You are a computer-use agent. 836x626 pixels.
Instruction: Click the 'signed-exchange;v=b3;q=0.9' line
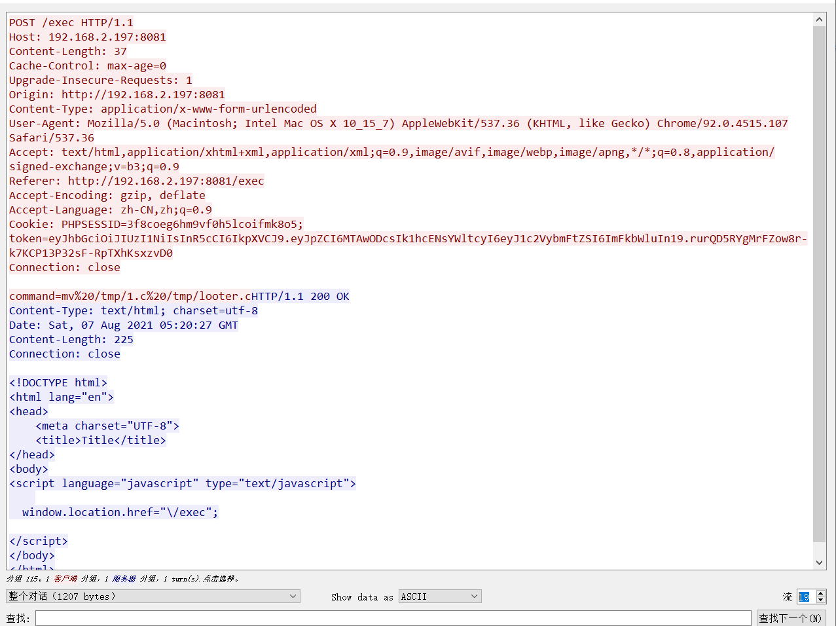point(94,166)
